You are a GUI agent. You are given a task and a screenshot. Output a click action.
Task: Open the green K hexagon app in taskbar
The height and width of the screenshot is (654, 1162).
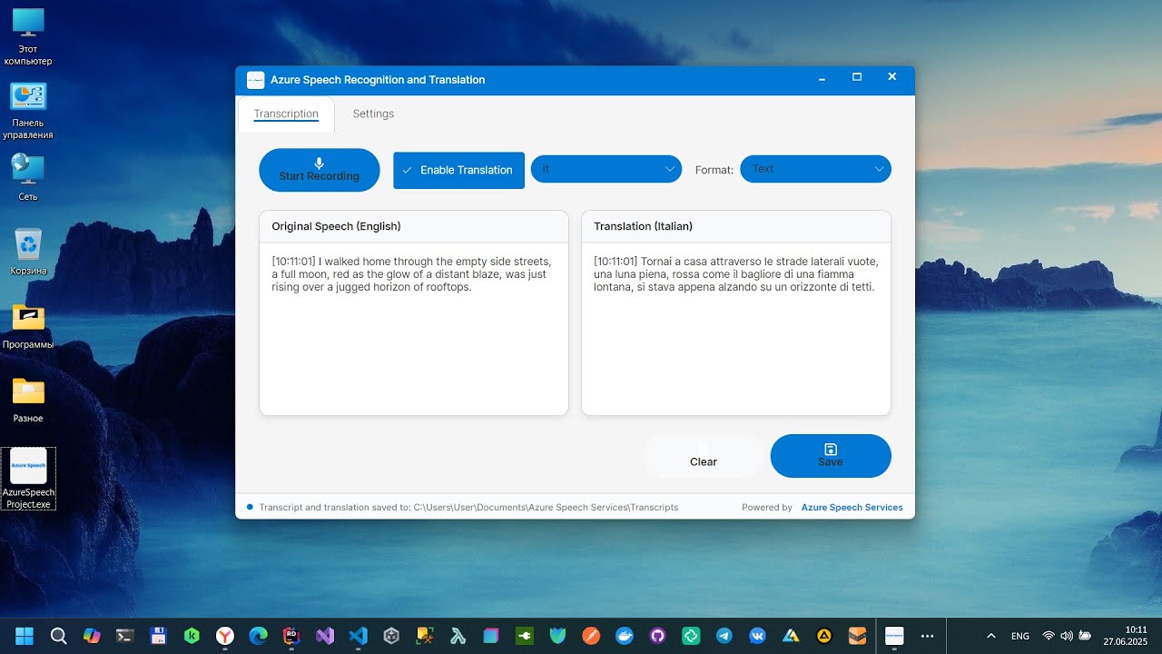(192, 636)
